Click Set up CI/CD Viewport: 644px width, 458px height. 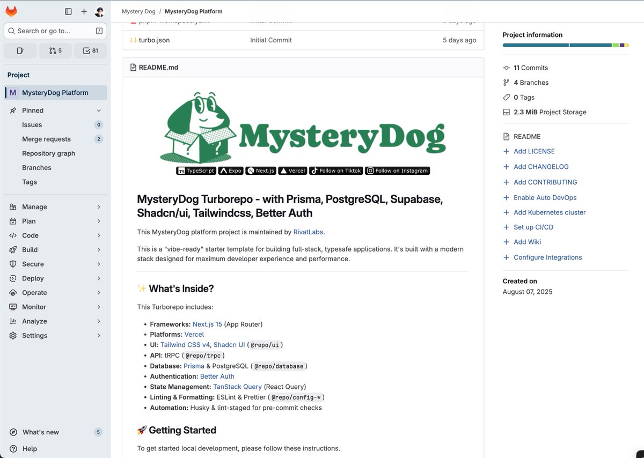click(x=533, y=227)
